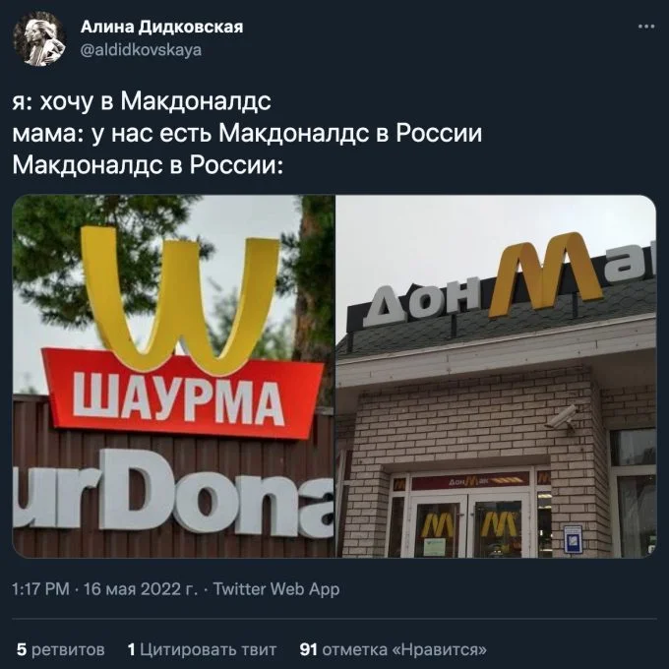View the 5 ретвитов list
The image size is (669, 669).
click(x=61, y=649)
